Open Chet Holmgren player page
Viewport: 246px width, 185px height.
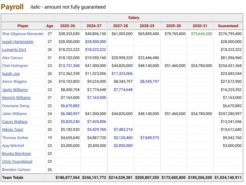point(15,66)
